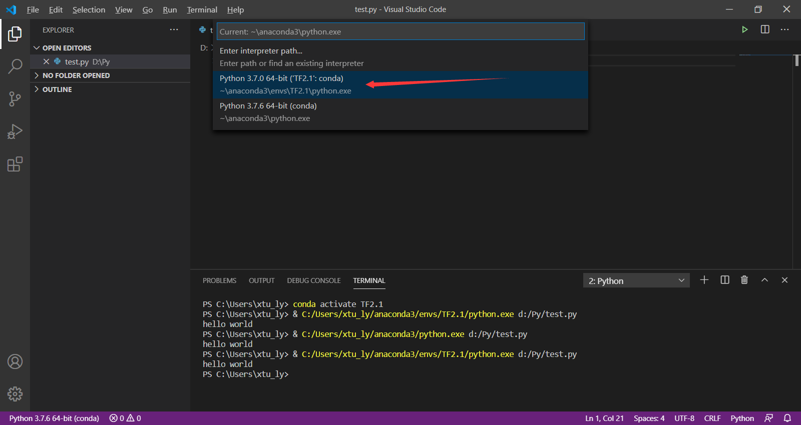Open the Search view icon

point(15,66)
